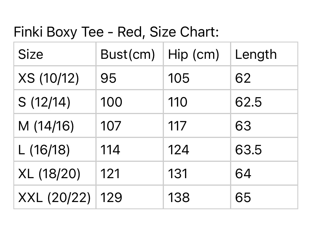Click the length value 62.5

pyautogui.click(x=248, y=102)
